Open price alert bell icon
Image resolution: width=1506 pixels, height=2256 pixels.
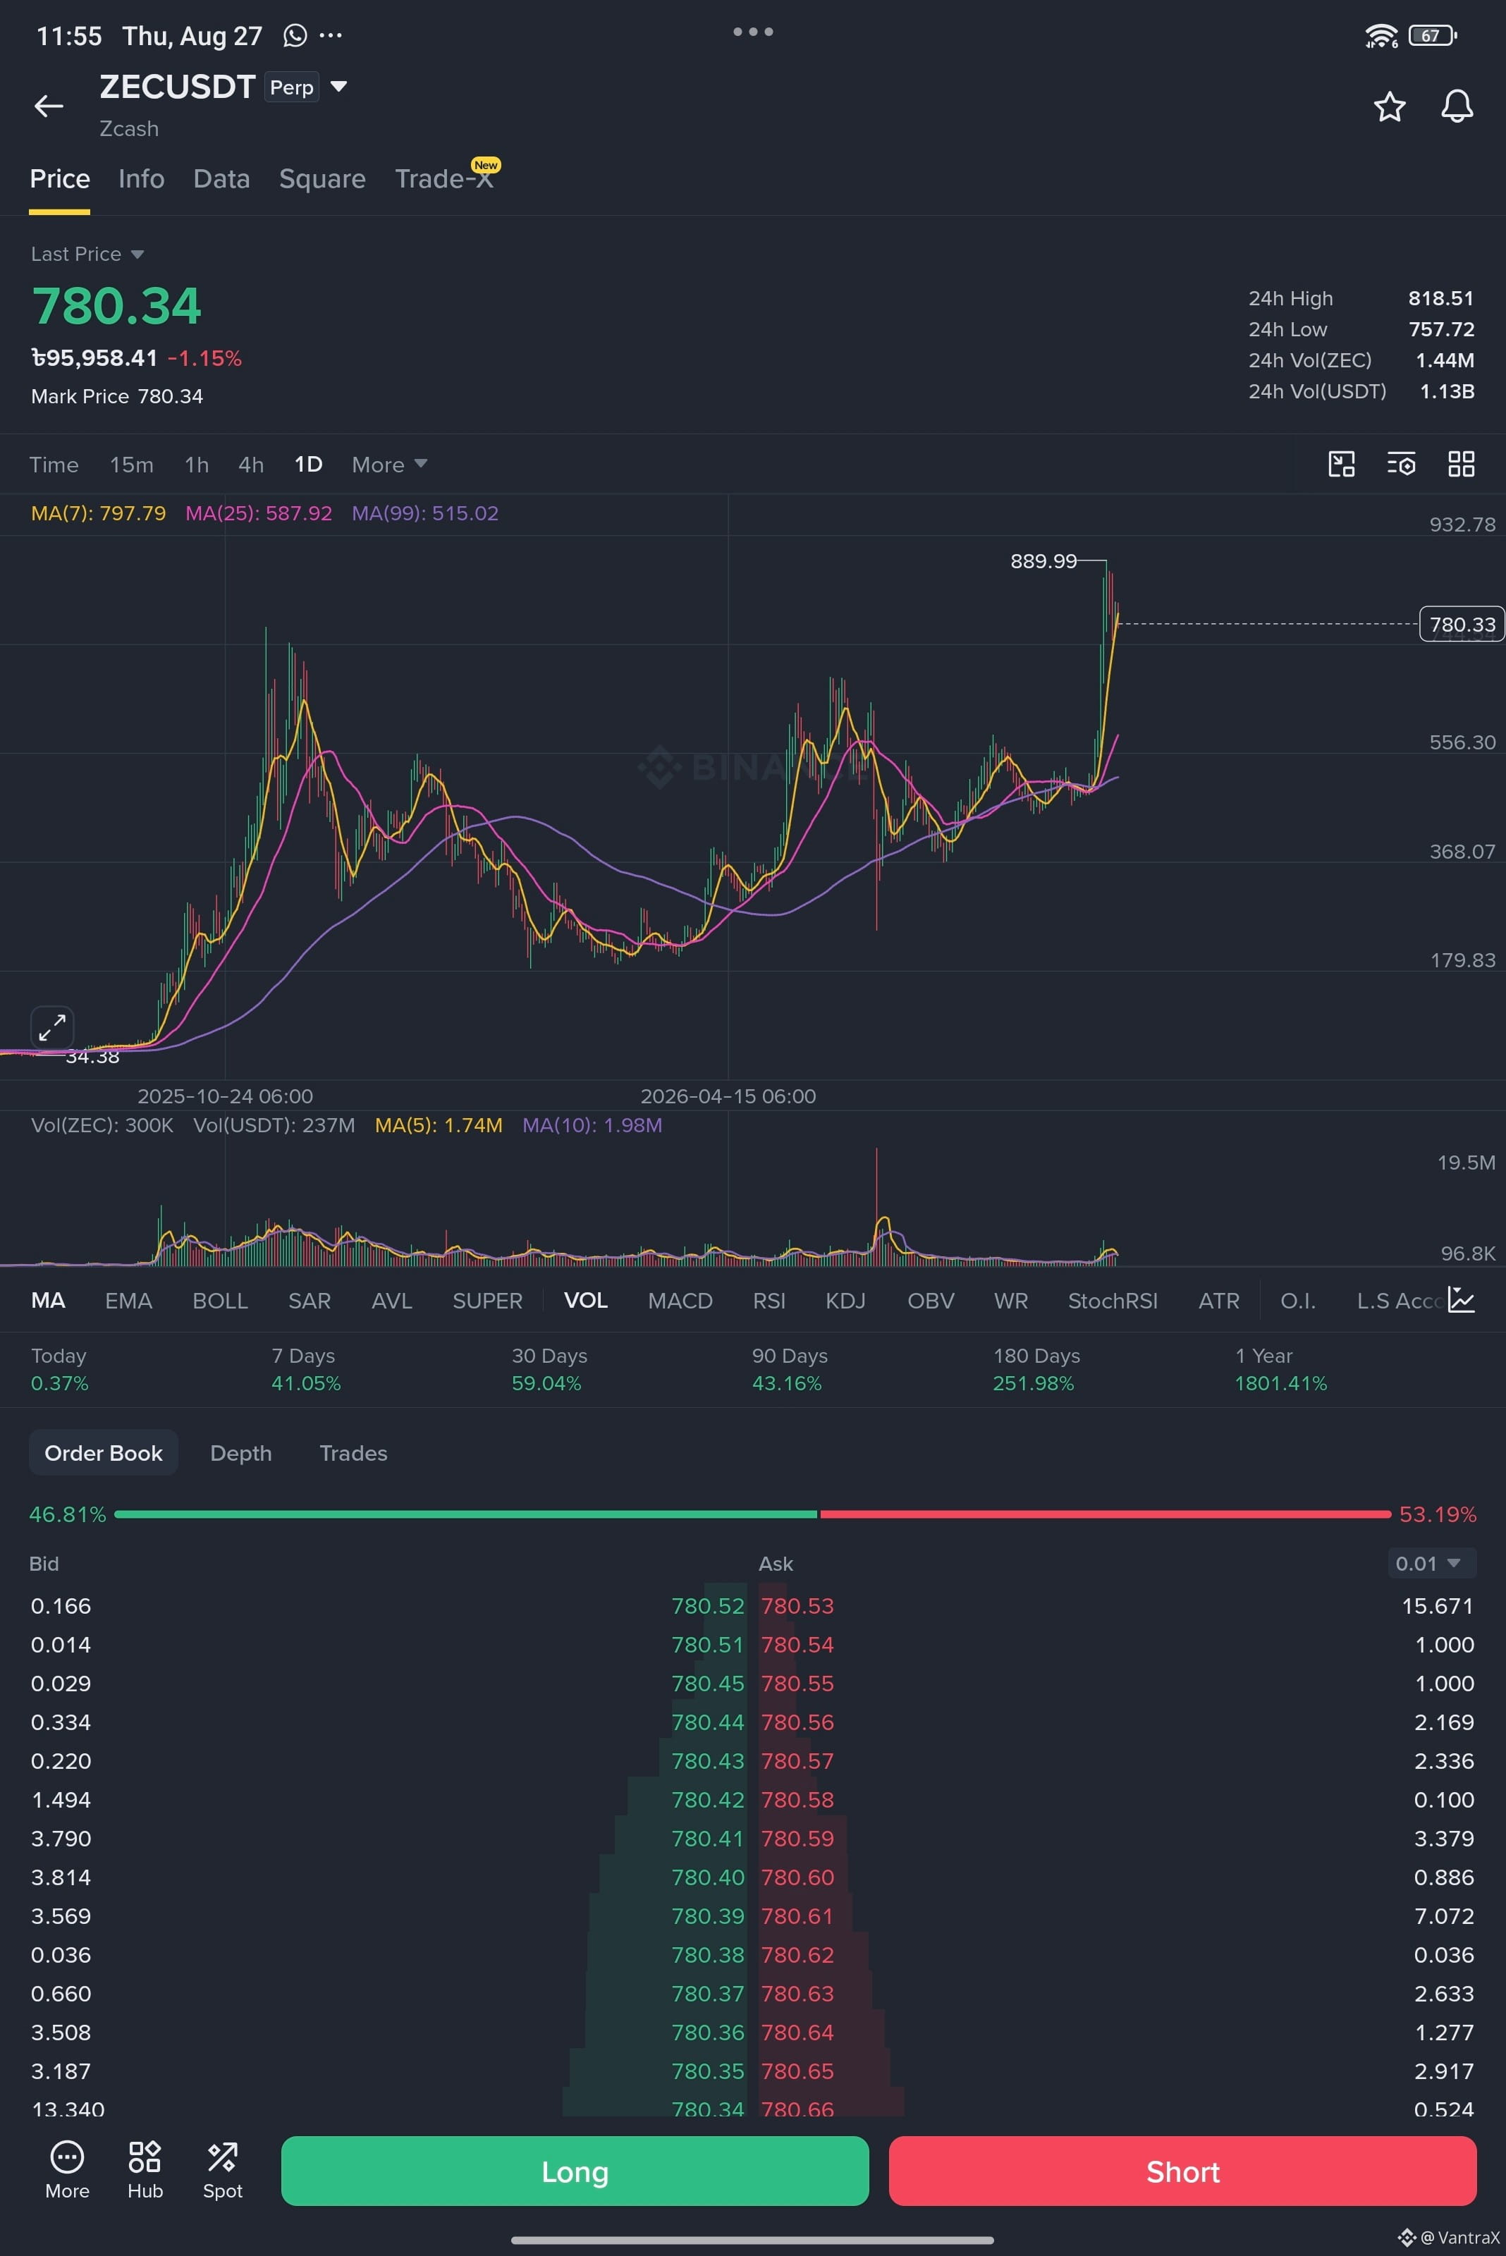tap(1457, 106)
